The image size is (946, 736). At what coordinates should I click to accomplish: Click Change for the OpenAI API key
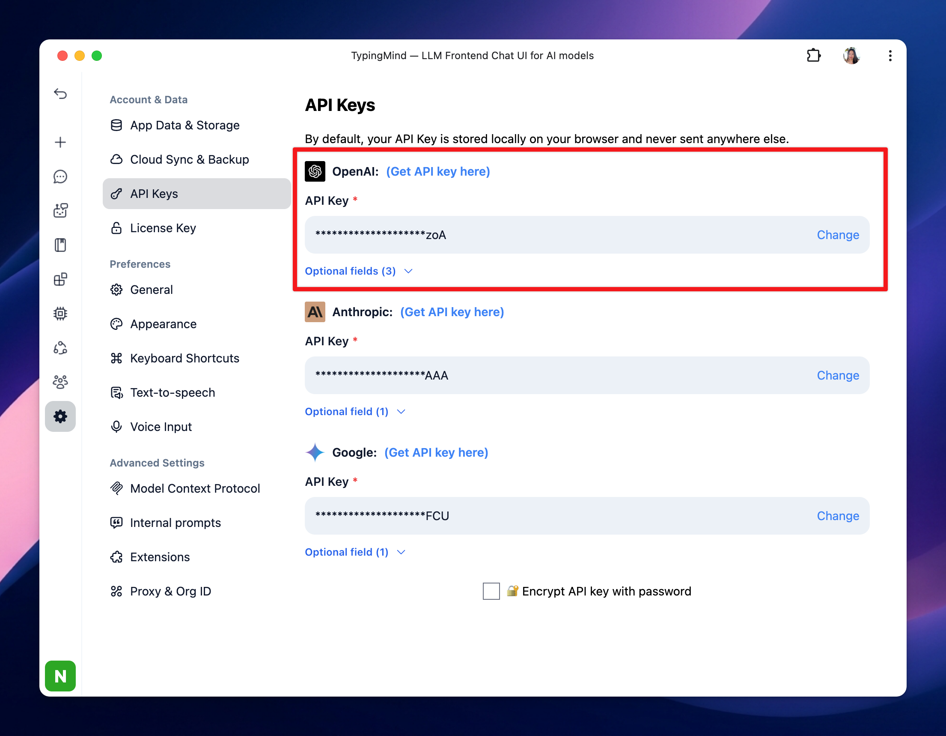[838, 234]
